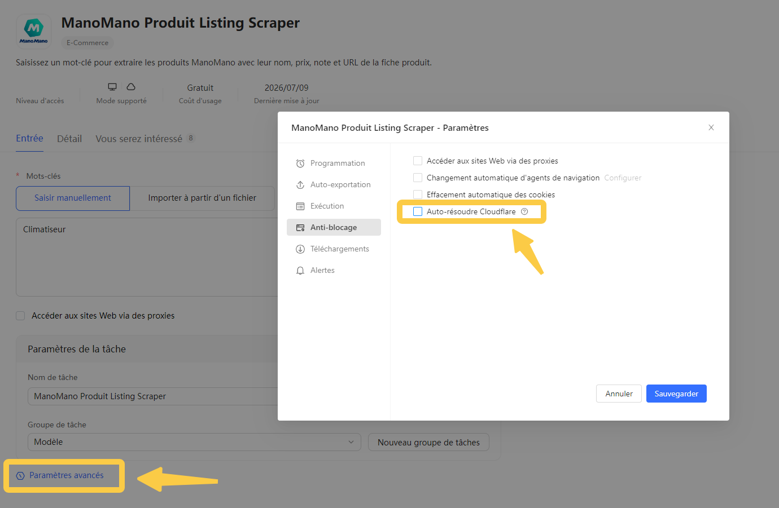Switch to the Entrée tab
This screenshot has height=508, width=779.
tap(29, 138)
